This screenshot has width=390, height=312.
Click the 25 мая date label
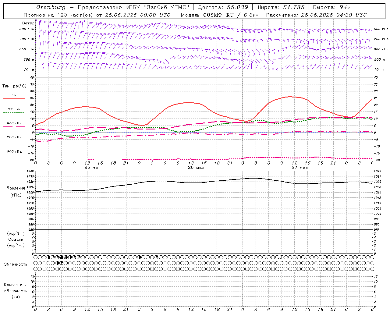coord(92,168)
